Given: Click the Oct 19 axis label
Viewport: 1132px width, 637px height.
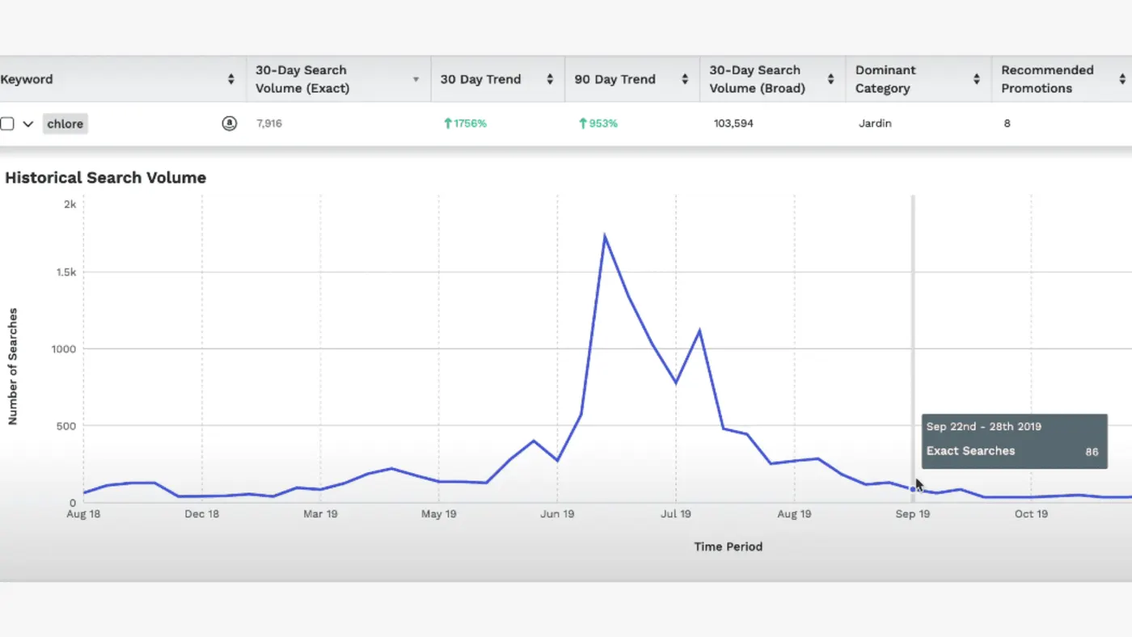Looking at the screenshot, I should [x=1031, y=513].
